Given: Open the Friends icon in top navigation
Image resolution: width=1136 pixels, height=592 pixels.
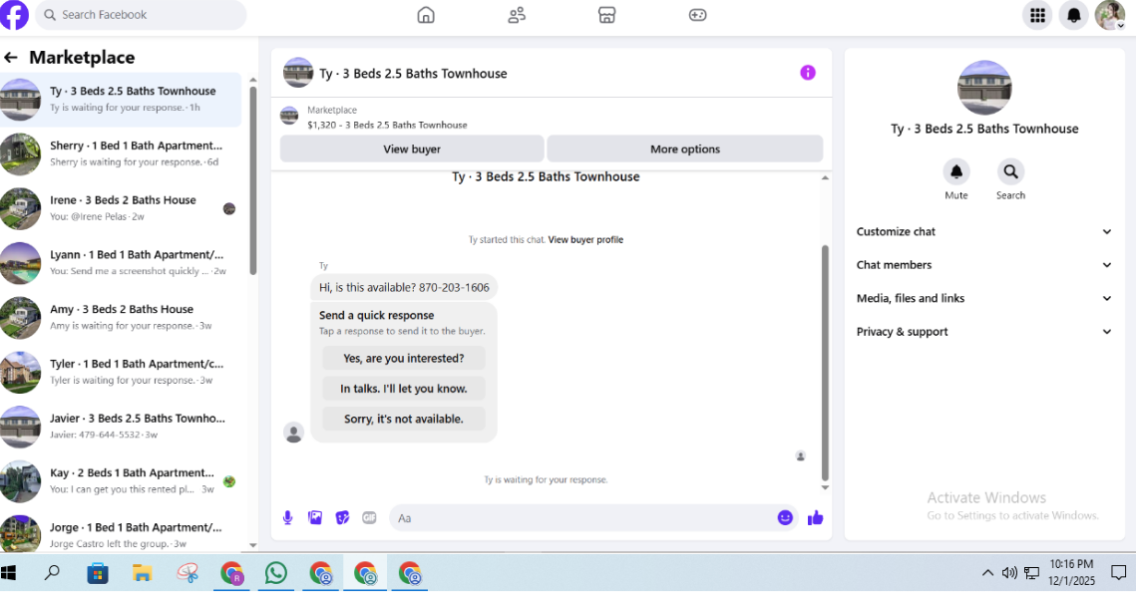Looking at the screenshot, I should pos(517,15).
